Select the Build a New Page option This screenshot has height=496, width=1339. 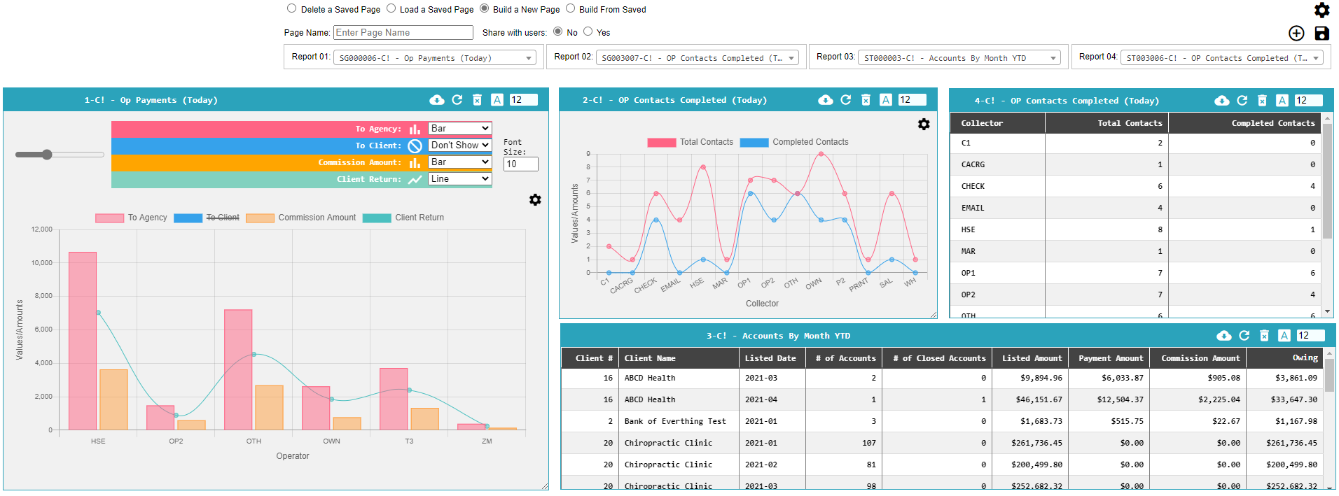pyautogui.click(x=484, y=8)
